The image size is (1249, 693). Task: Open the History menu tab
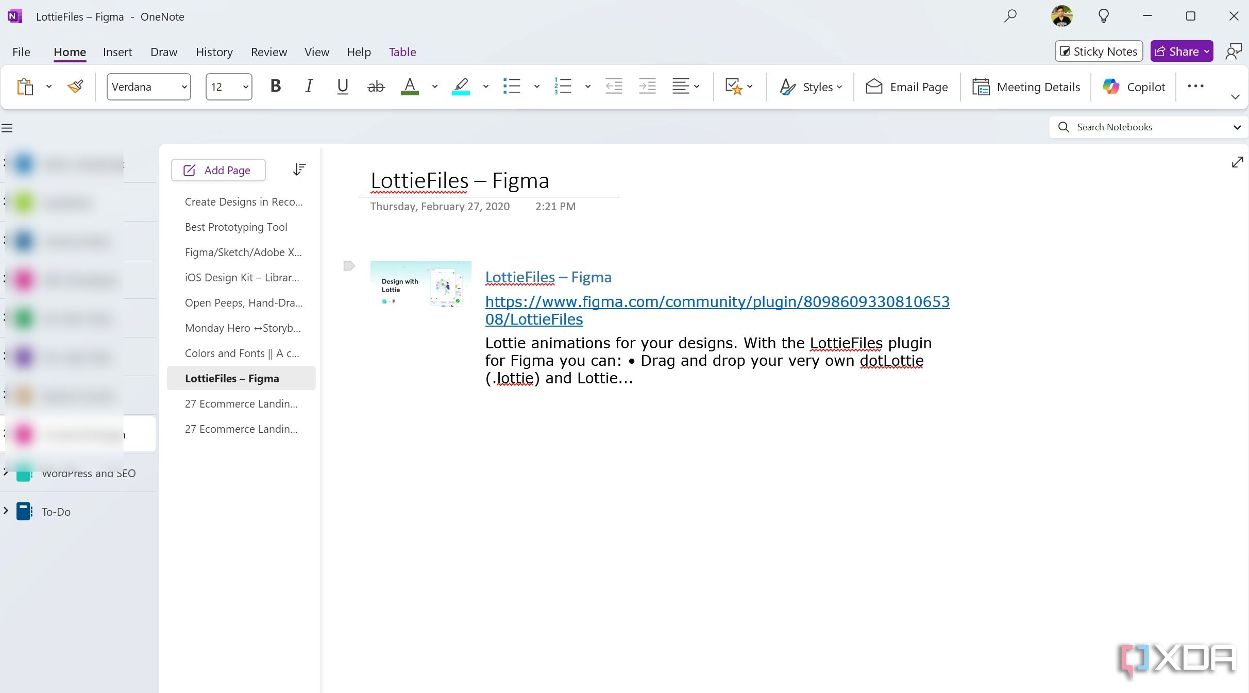(213, 52)
